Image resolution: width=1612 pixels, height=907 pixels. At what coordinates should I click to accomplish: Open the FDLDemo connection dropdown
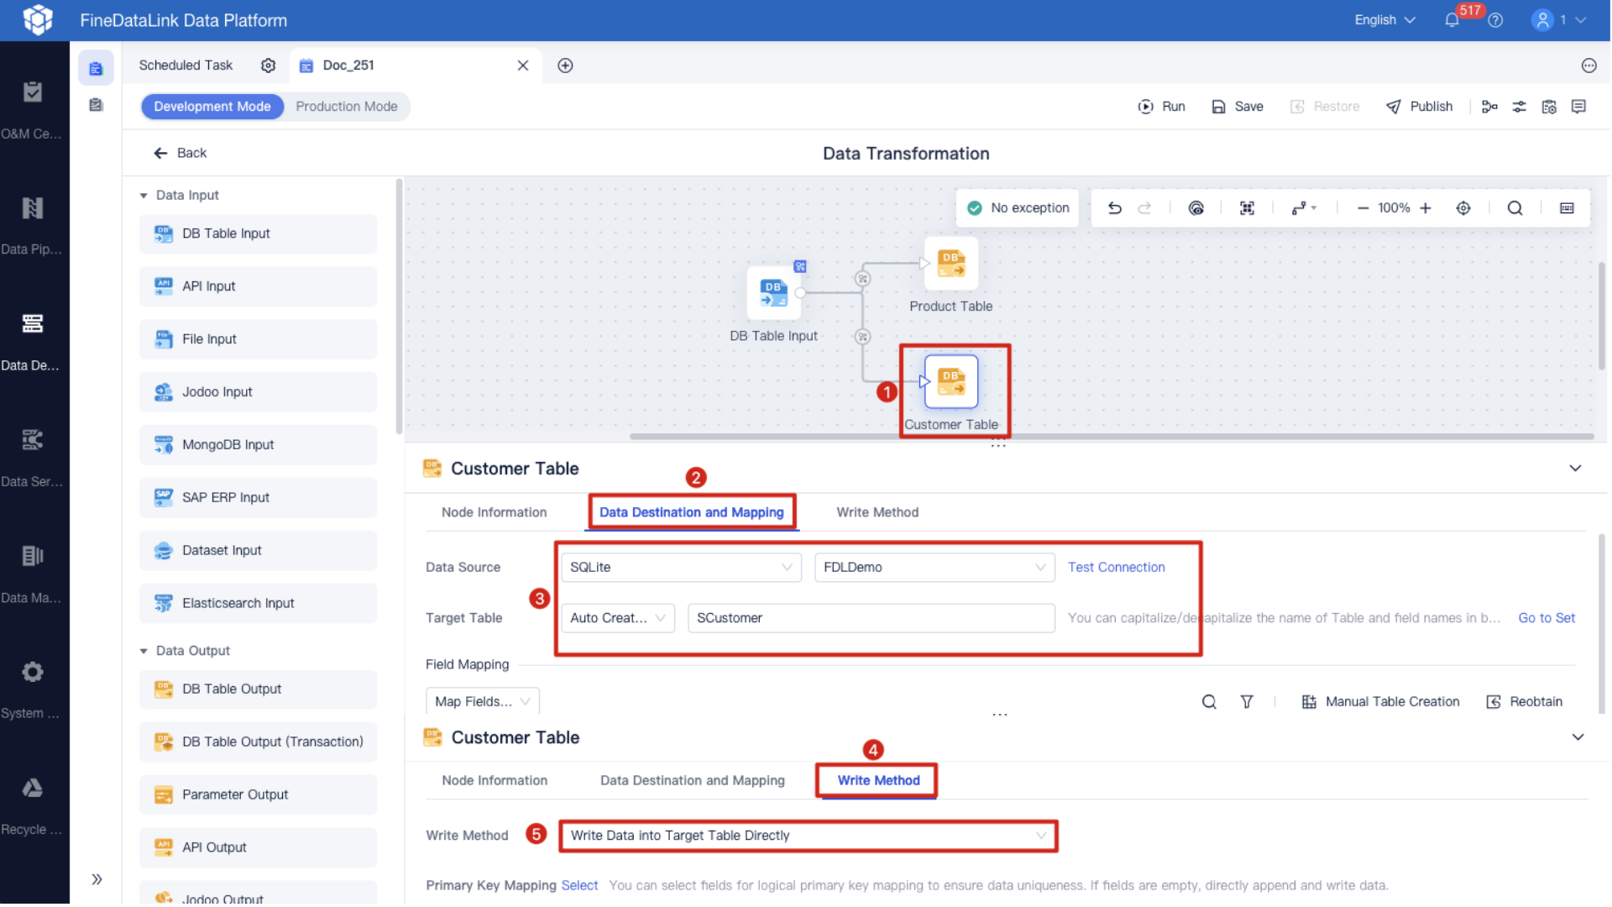(x=934, y=568)
